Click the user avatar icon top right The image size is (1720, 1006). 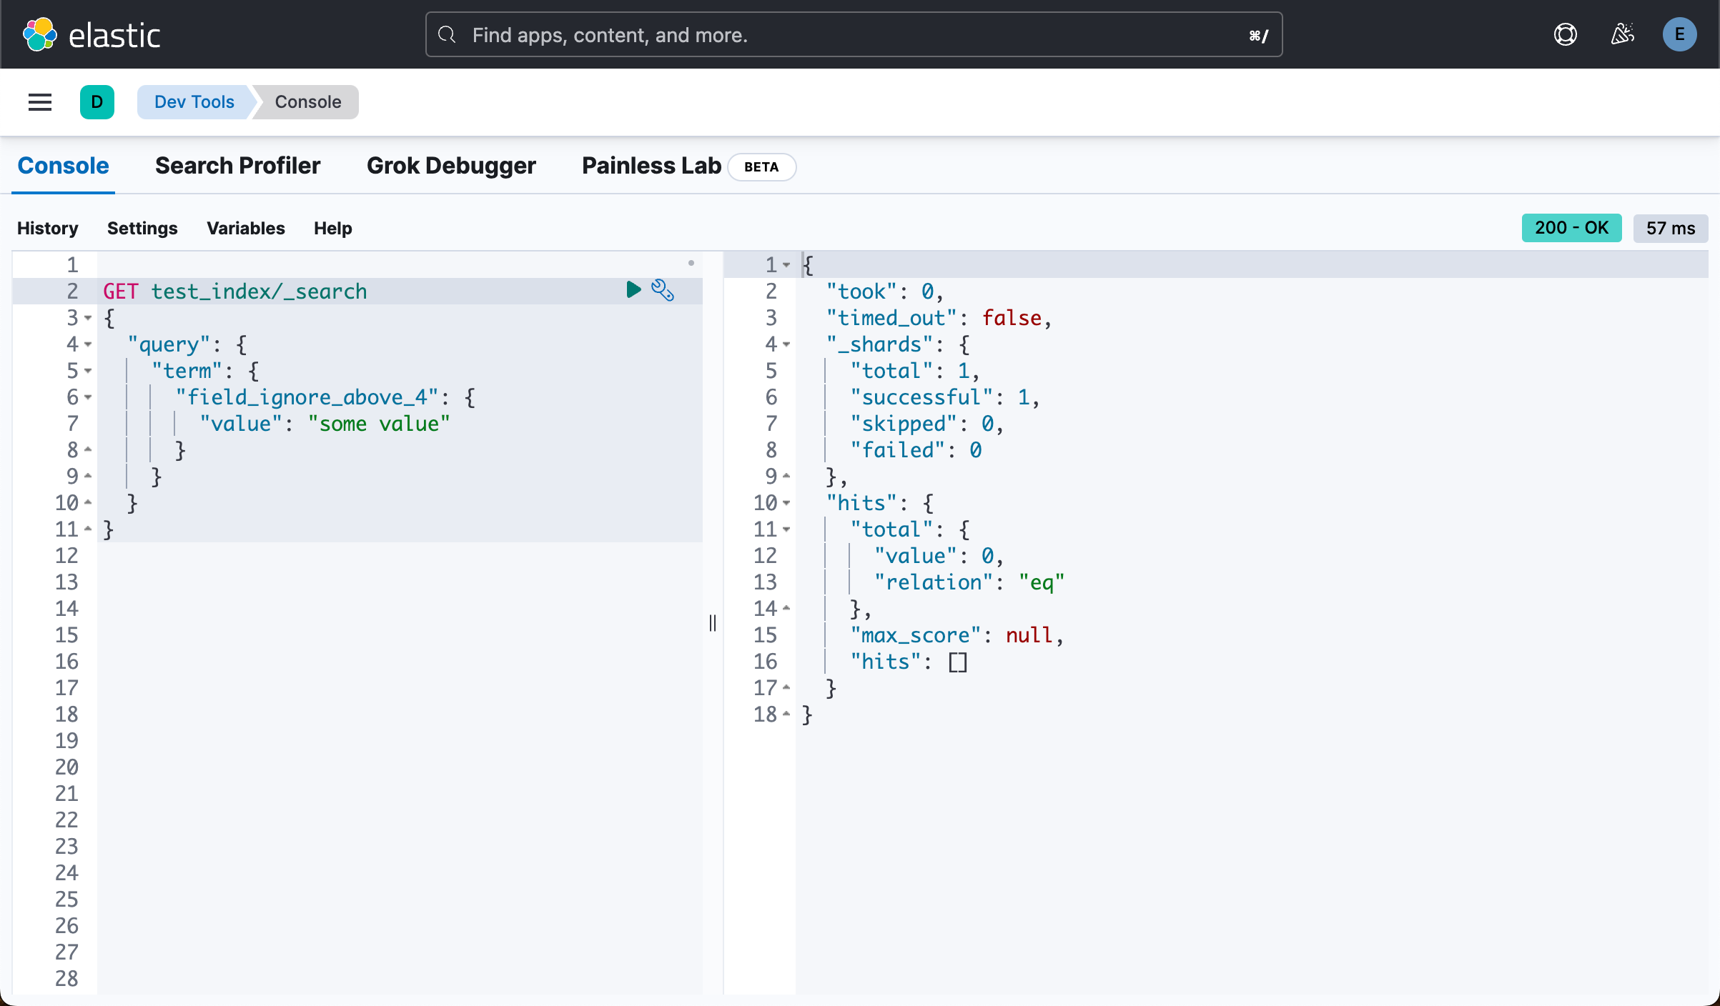click(1679, 34)
